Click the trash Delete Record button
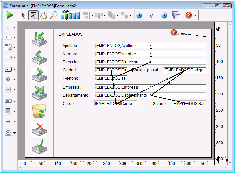The height and width of the screenshot is (173, 235). click(x=39, y=111)
